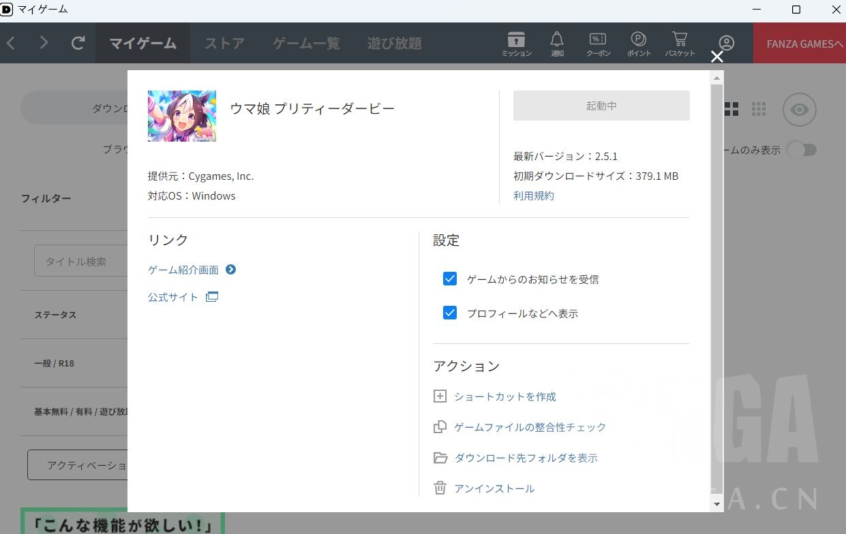Open the Coupon (クーポン) icon
The height and width of the screenshot is (534, 846).
pos(598,43)
